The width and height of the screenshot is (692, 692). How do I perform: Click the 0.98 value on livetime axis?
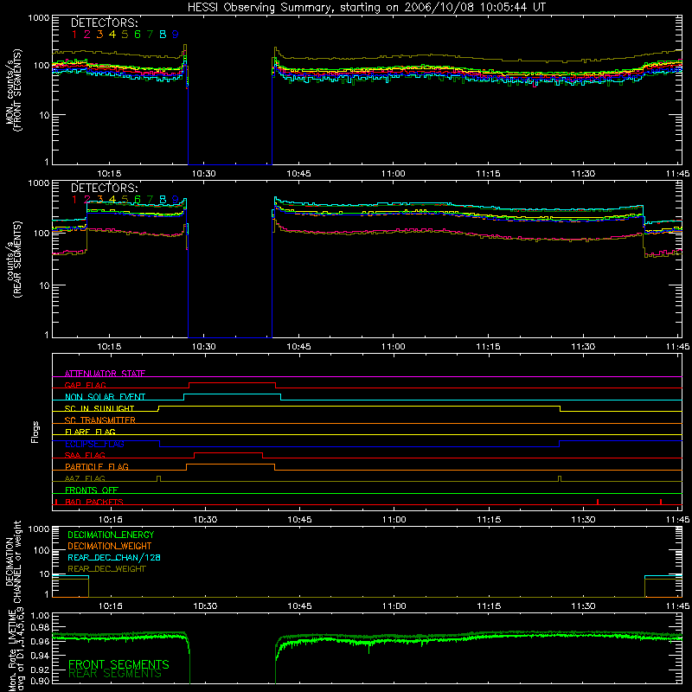tap(40, 628)
